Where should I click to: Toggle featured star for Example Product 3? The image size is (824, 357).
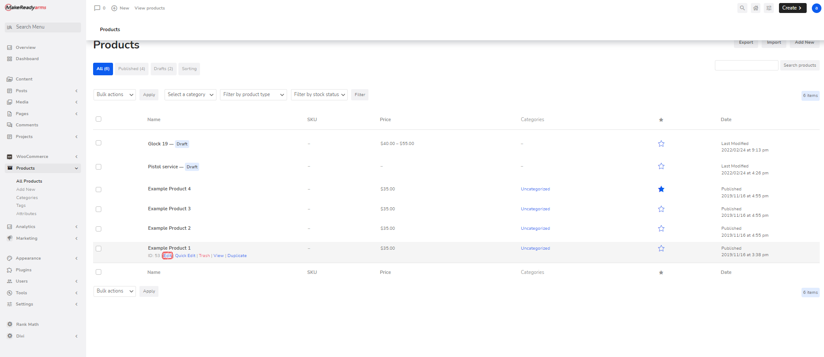point(661,209)
